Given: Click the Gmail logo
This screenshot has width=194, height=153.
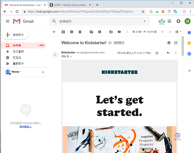Looking at the screenshot, I should pyautogui.click(x=23, y=21).
